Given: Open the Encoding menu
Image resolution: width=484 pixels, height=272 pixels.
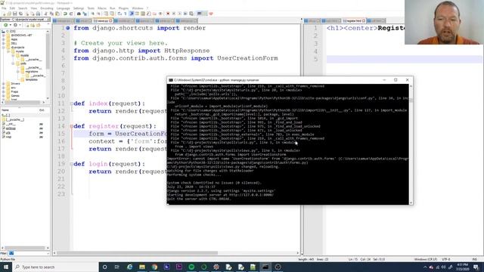Looking at the screenshot, I should pos(47,8).
